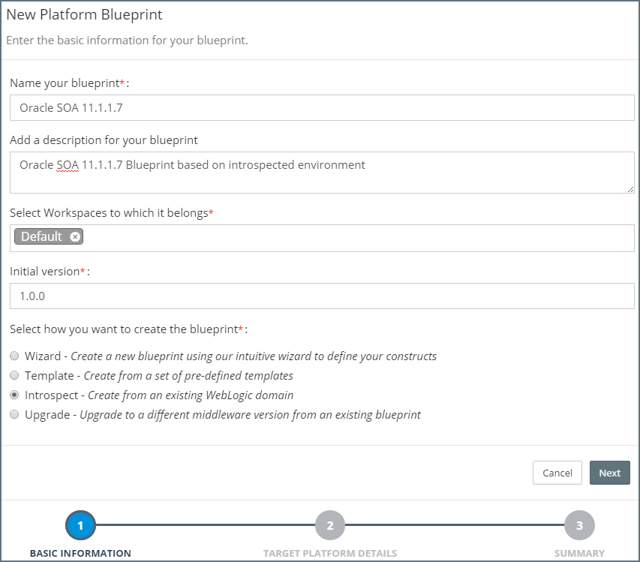Open the Workspaces selection field
The height and width of the screenshot is (562, 640).
click(x=353, y=238)
